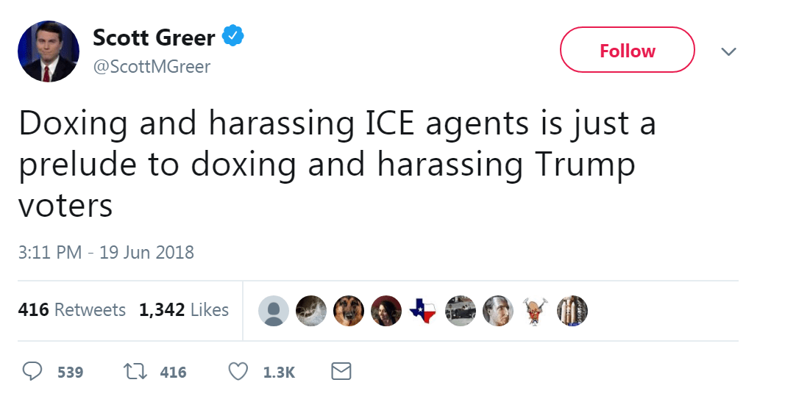
Task: Click the default gray silhouette avatar
Action: point(274,311)
